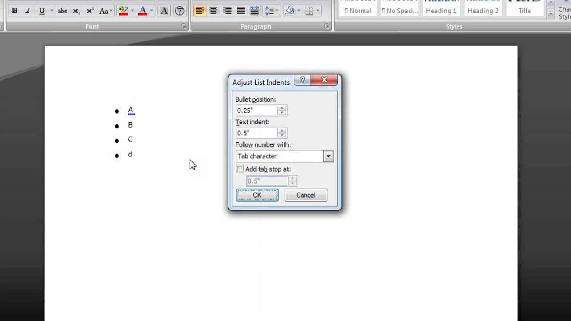This screenshot has width=571, height=321.
Task: Center the paragraph text
Action: pos(213,11)
